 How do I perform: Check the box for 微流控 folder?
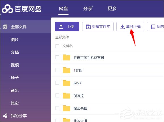(x=57, y=95)
